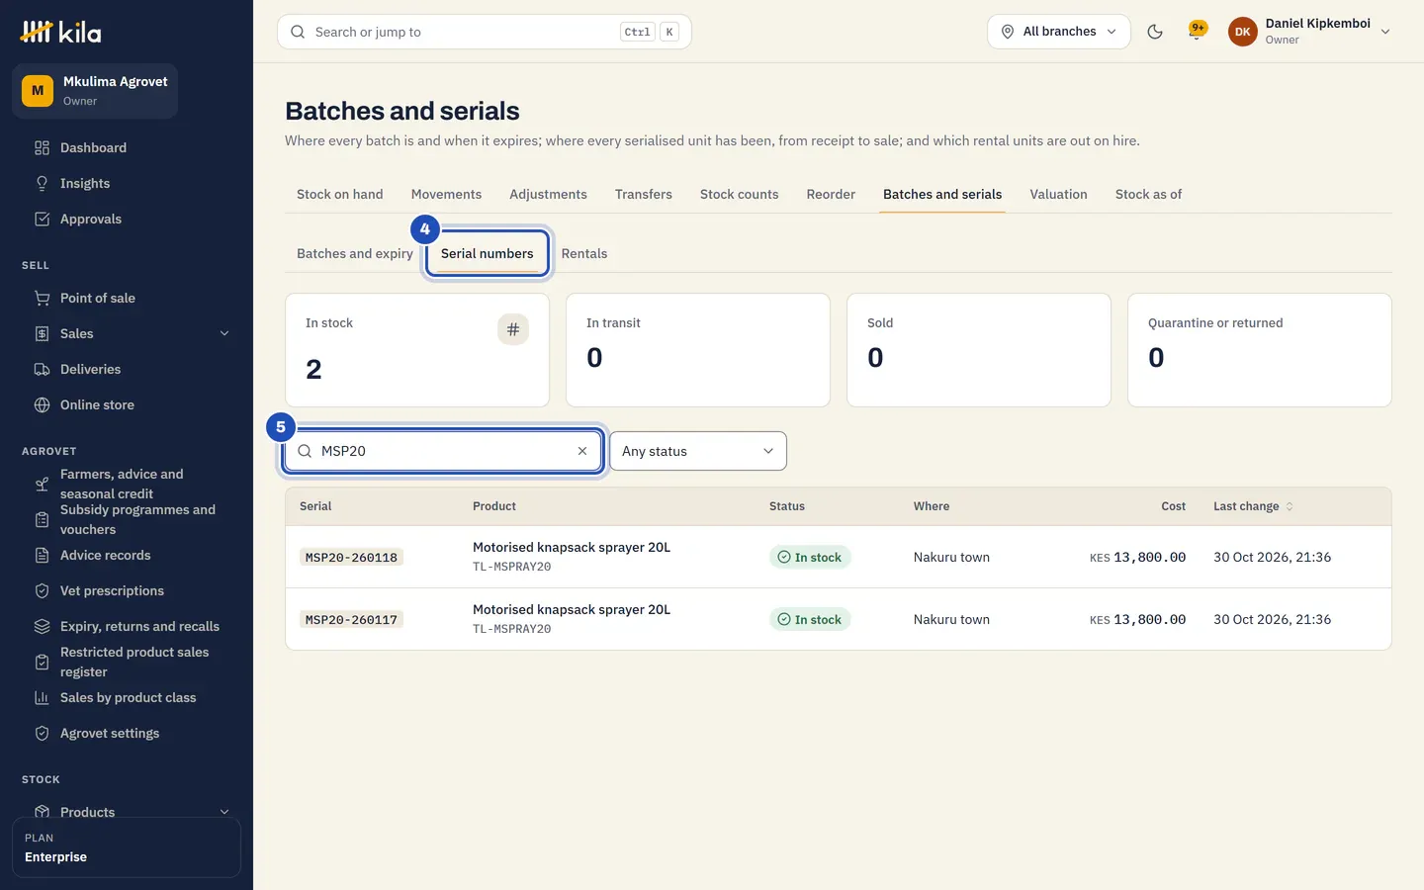Switch to Movements tab
This screenshot has height=890, width=1424.
pos(446,194)
